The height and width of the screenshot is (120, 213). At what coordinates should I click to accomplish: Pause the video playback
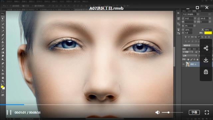[9, 112]
